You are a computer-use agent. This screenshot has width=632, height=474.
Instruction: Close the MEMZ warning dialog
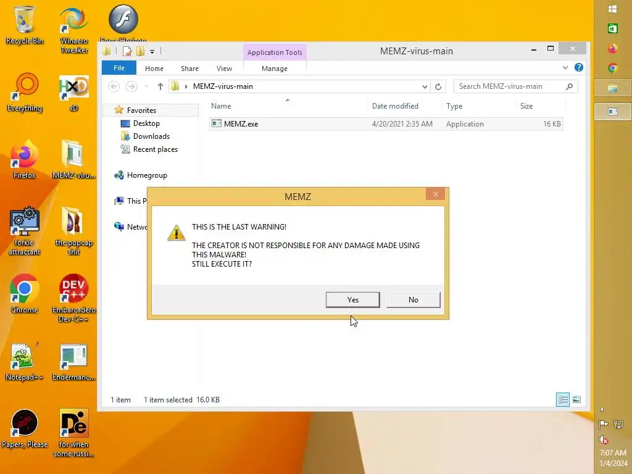(435, 194)
